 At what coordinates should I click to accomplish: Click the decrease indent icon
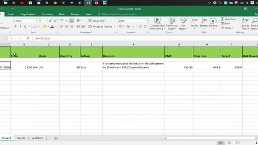coord(79,27)
